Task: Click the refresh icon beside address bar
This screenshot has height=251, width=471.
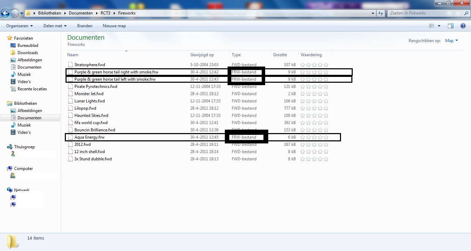Action: coord(381,13)
